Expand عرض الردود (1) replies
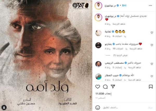This screenshot has height=111, width=156. tap(120, 55)
